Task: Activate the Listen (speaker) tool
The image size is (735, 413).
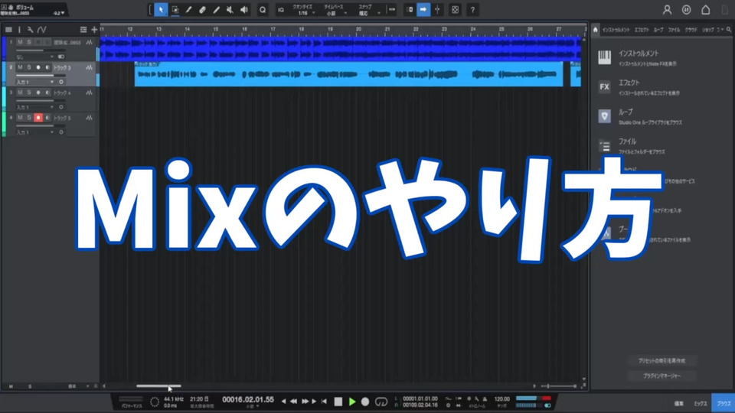Action: pos(243,9)
